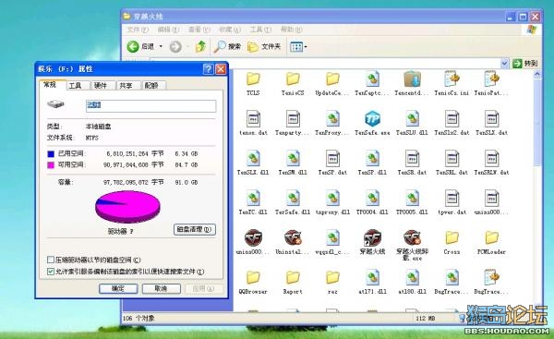
Task: Click the ? help button in dialog title
Action: [x=208, y=69]
